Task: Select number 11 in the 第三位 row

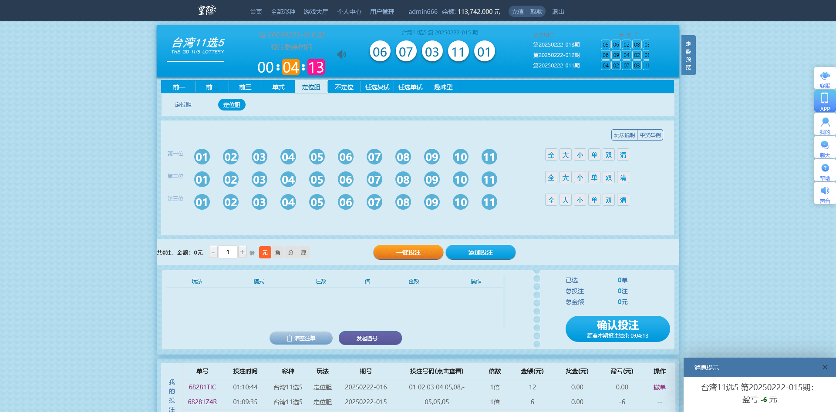Action: tap(489, 202)
